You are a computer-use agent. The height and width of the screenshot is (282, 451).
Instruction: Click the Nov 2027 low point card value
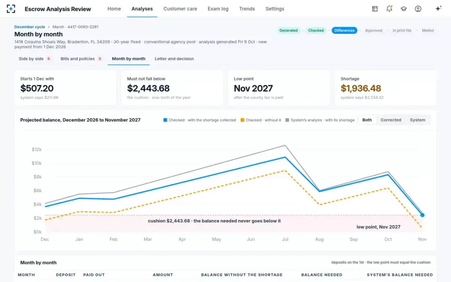(253, 88)
